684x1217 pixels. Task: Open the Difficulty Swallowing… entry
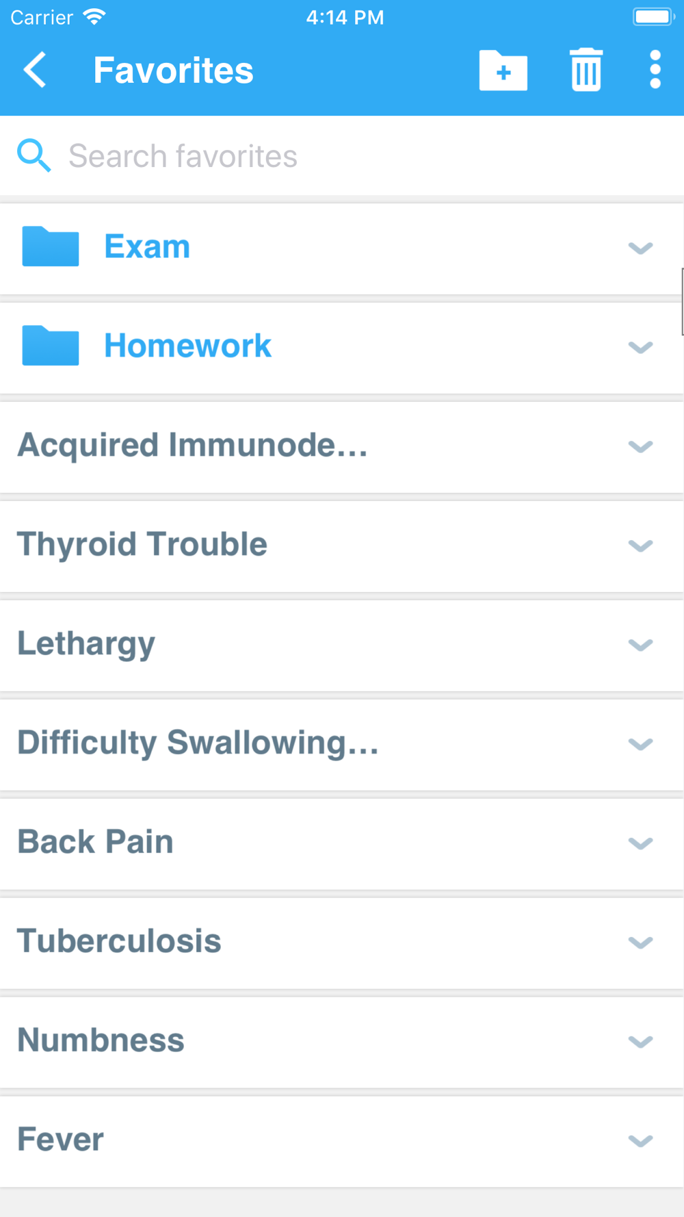[x=342, y=744]
